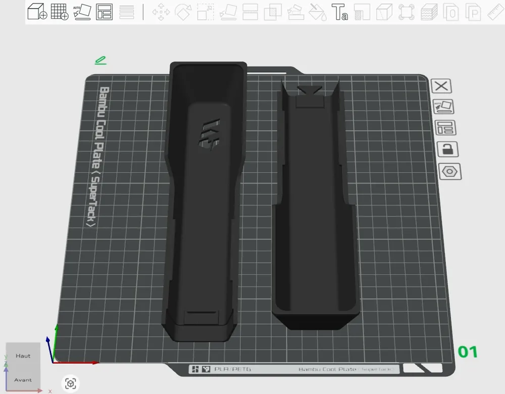Click the cracked cube toolbar icon

tap(384, 12)
